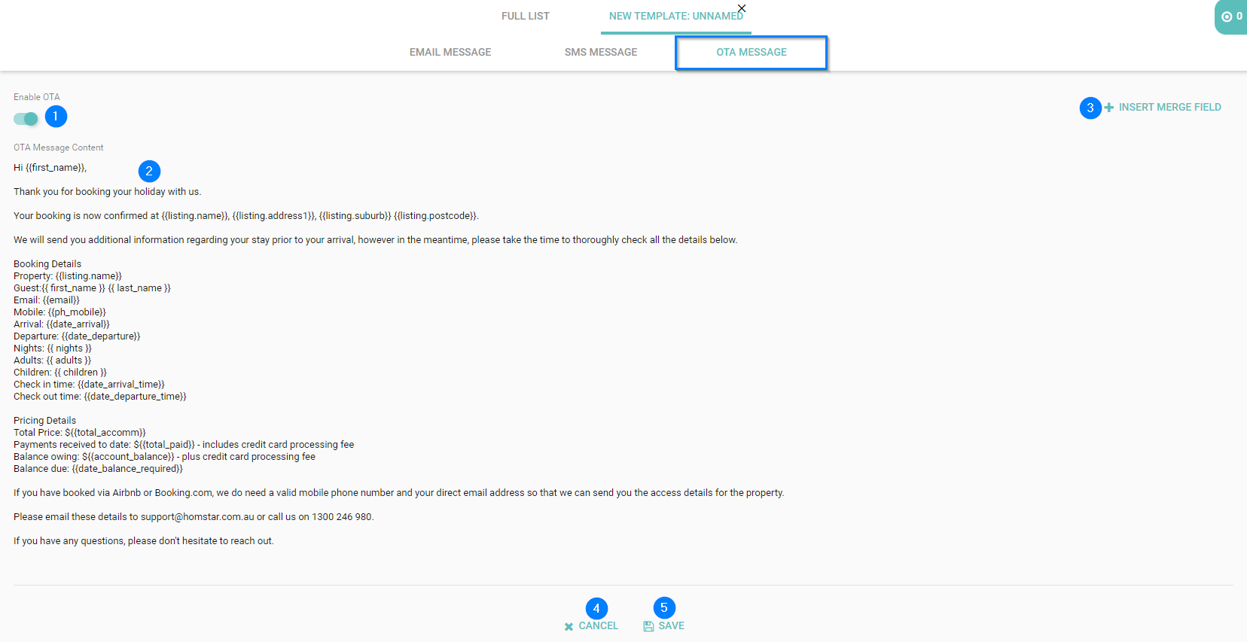Click the Insert Merge Field link text

point(1169,108)
